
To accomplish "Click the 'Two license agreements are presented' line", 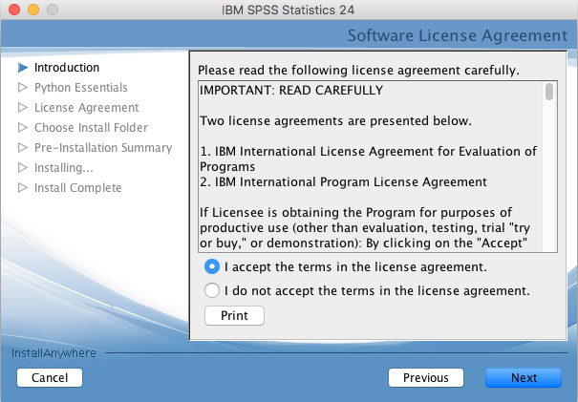I will coord(335,121).
